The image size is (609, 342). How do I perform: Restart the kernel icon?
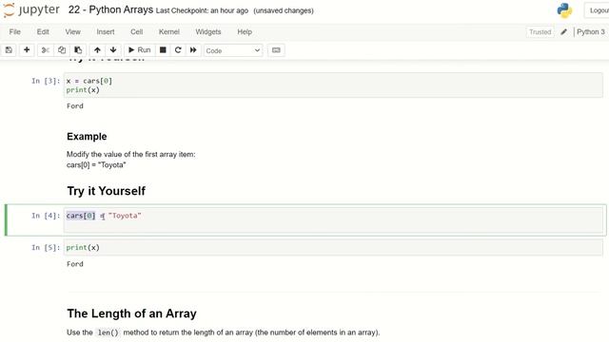[178, 50]
